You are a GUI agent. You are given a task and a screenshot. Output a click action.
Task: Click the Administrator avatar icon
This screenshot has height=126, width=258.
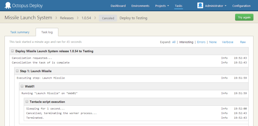200,5
